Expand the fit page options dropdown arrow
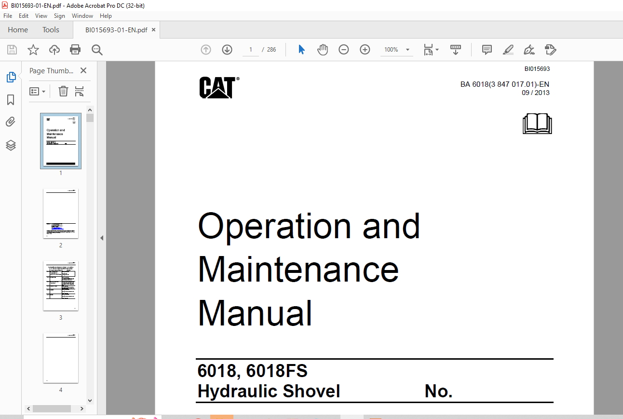The height and width of the screenshot is (419, 623). click(437, 50)
